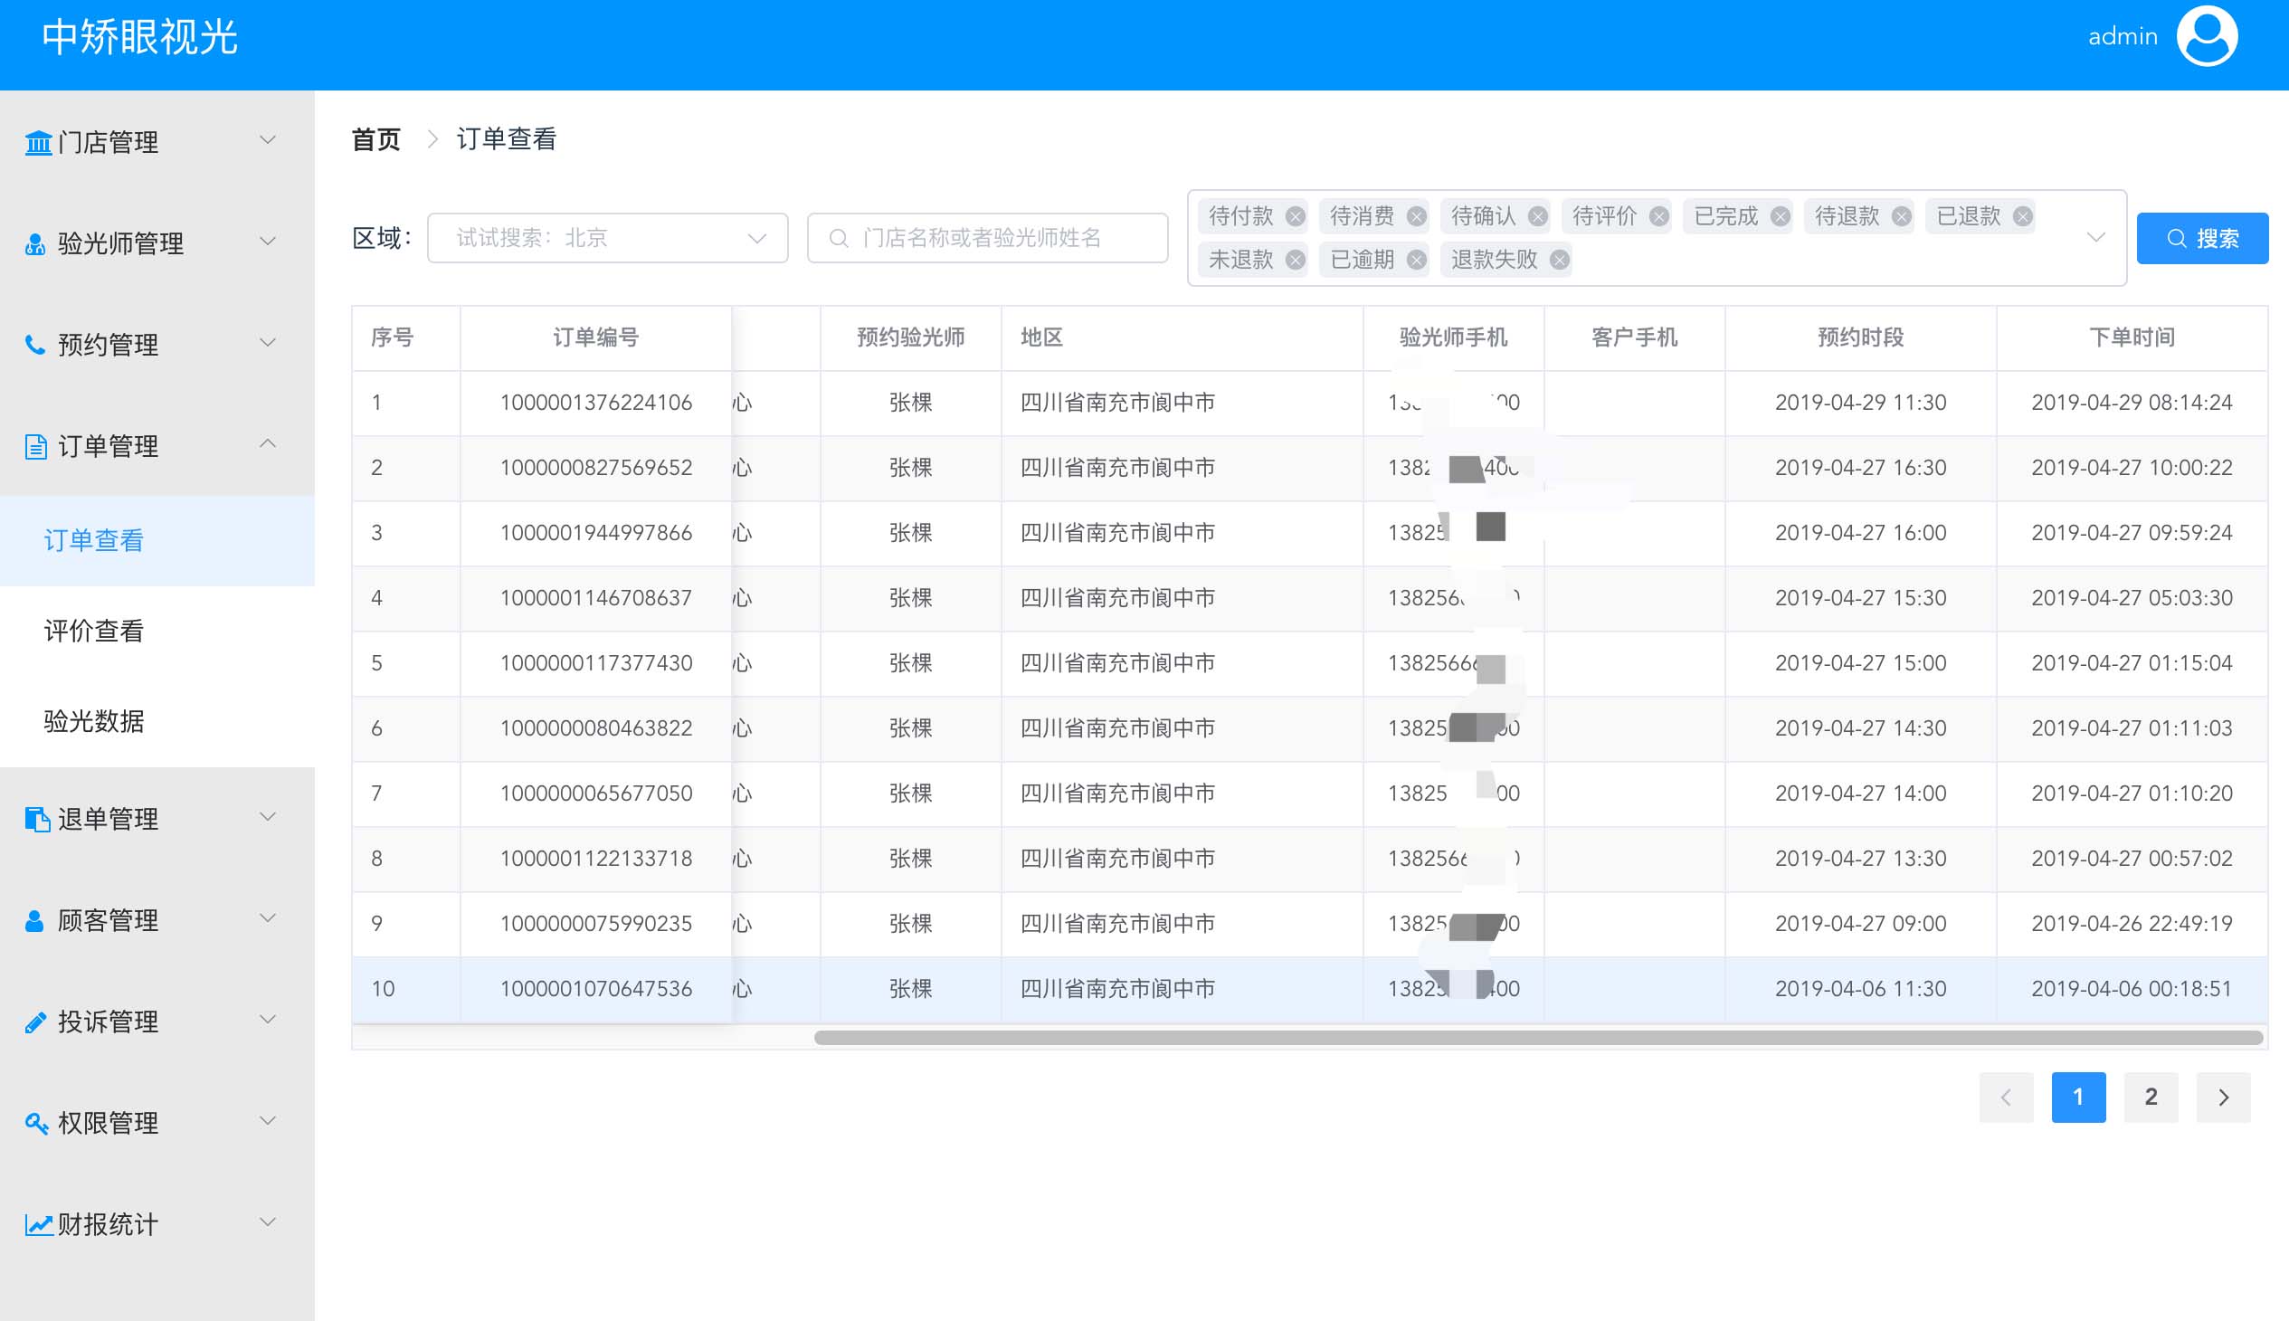Navigate to 首页 breadcrumb link
This screenshot has height=1321, width=2289.
tap(375, 139)
